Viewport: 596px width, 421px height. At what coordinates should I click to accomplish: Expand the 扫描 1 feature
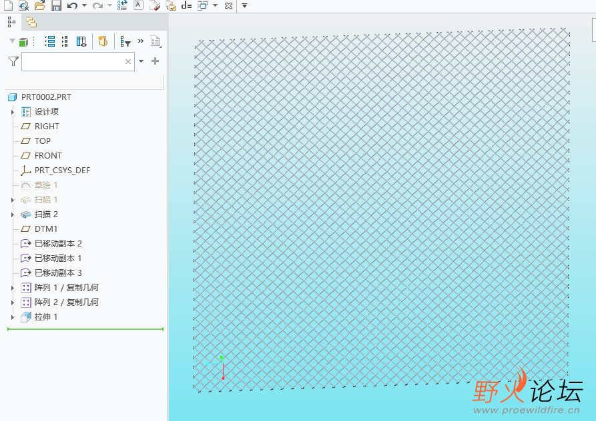coord(13,200)
